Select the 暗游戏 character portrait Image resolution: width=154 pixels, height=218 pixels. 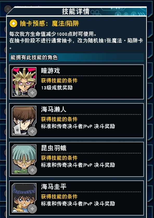coord(24,82)
